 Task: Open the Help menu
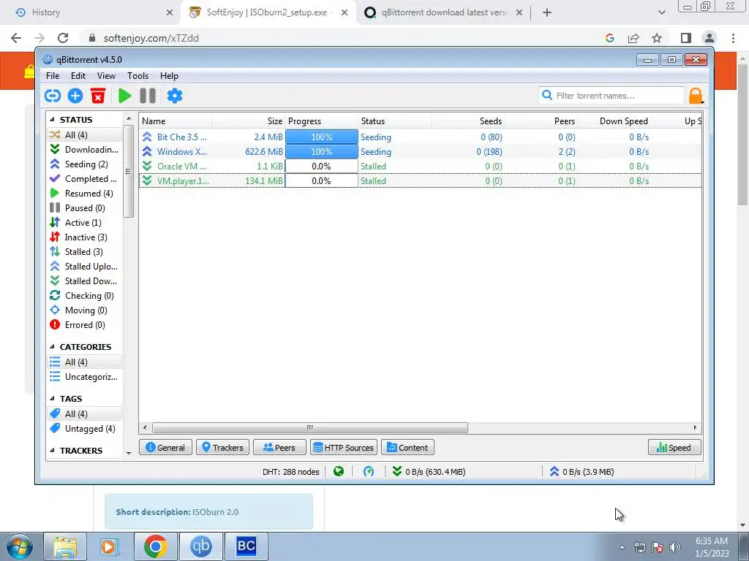click(169, 76)
